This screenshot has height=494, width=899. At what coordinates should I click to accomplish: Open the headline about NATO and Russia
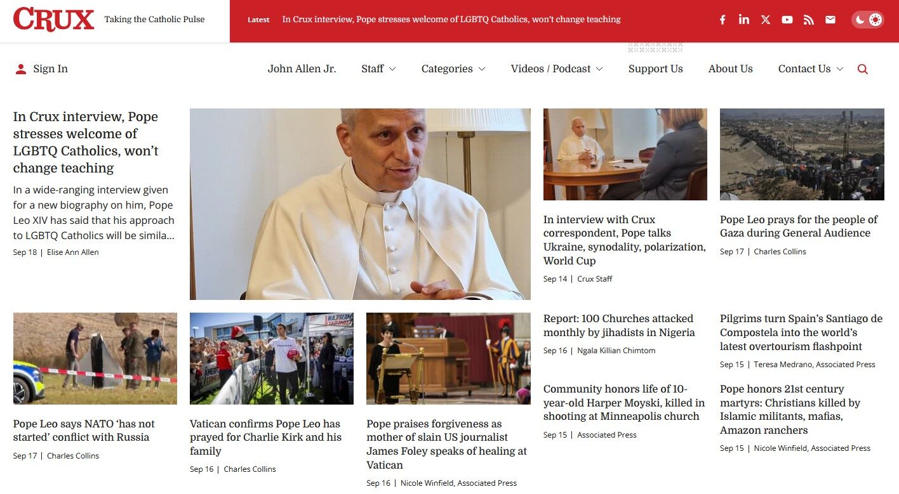[84, 431]
